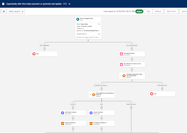Click the Save As button
This screenshot has width=187, height=133.
[183, 11]
